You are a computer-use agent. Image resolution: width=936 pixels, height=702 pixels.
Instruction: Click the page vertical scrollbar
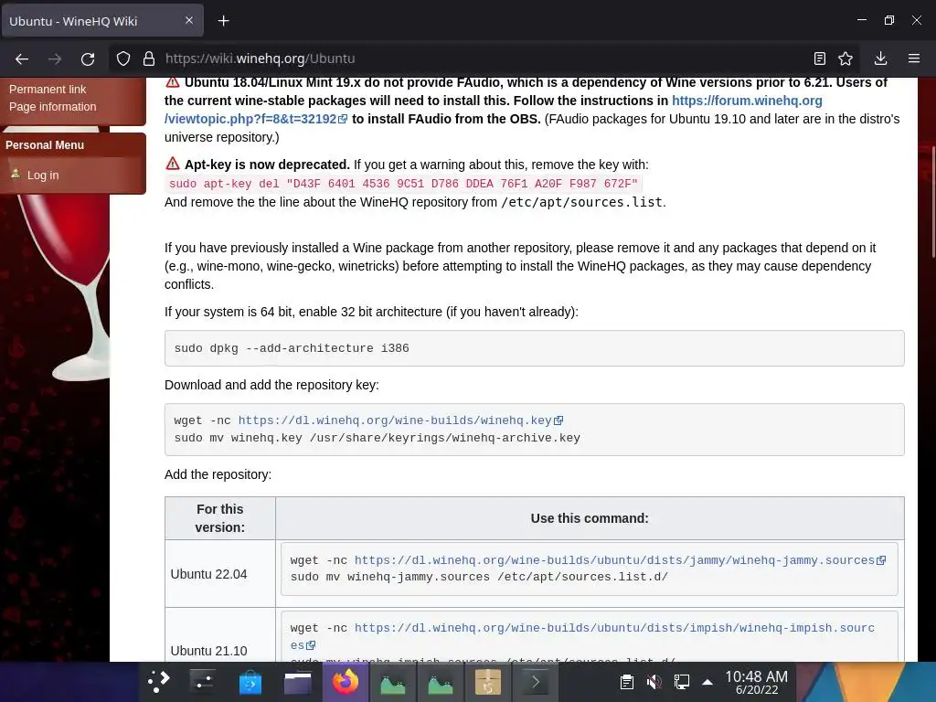(932, 202)
